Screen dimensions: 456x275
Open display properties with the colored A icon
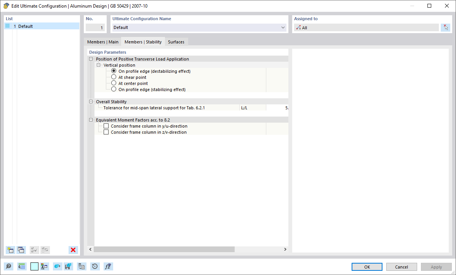[44, 266]
